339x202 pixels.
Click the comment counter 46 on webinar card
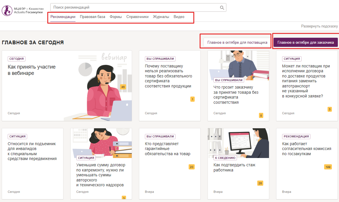123,87
